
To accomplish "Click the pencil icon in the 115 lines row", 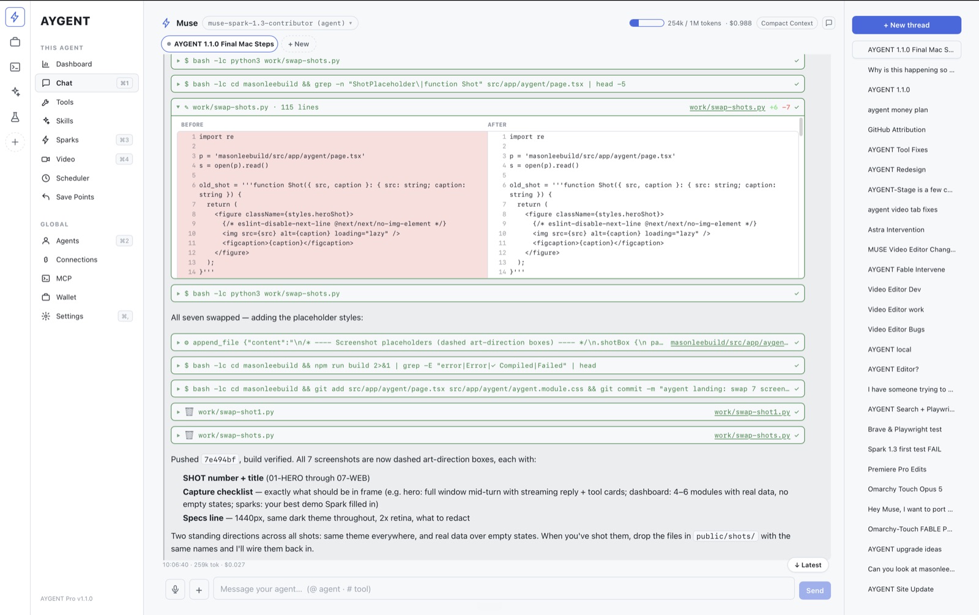I will pos(187,107).
